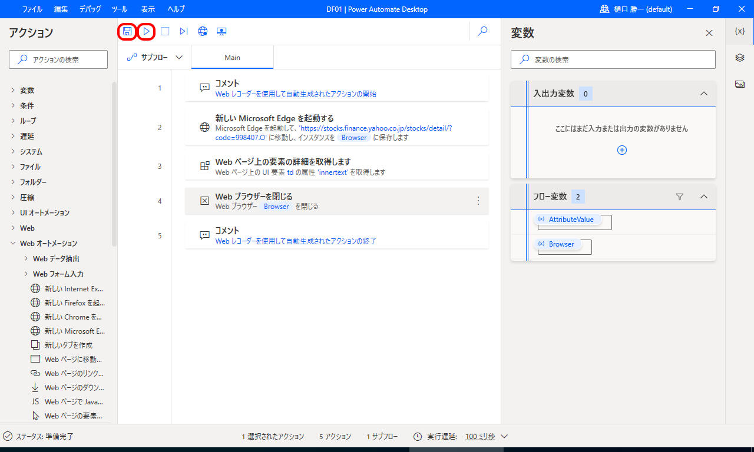
Task: Select 新しい Firefox を起動 action
Action: coord(67,303)
